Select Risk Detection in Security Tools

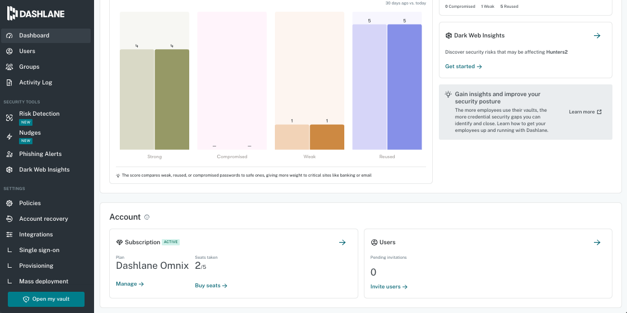(46, 117)
